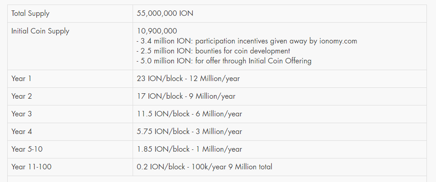Click the ionomy.com participation incentives line
The image size is (436, 182).
coord(247,41)
